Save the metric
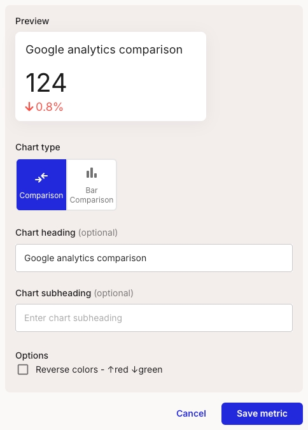308x430 pixels. coord(262,413)
